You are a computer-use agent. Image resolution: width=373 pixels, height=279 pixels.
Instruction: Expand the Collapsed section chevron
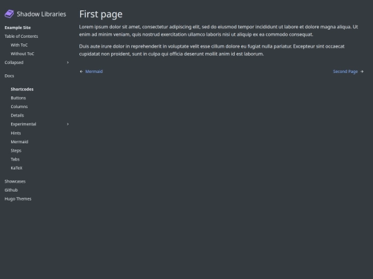point(68,63)
